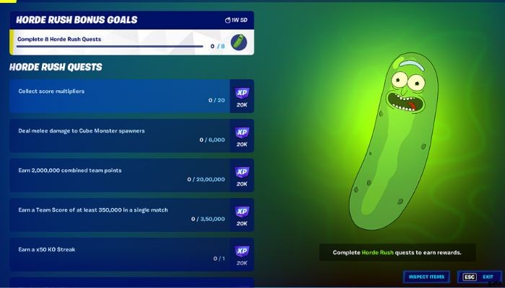
Task: Click the Horde Rush Bonus Goals header
Action: [76, 20]
